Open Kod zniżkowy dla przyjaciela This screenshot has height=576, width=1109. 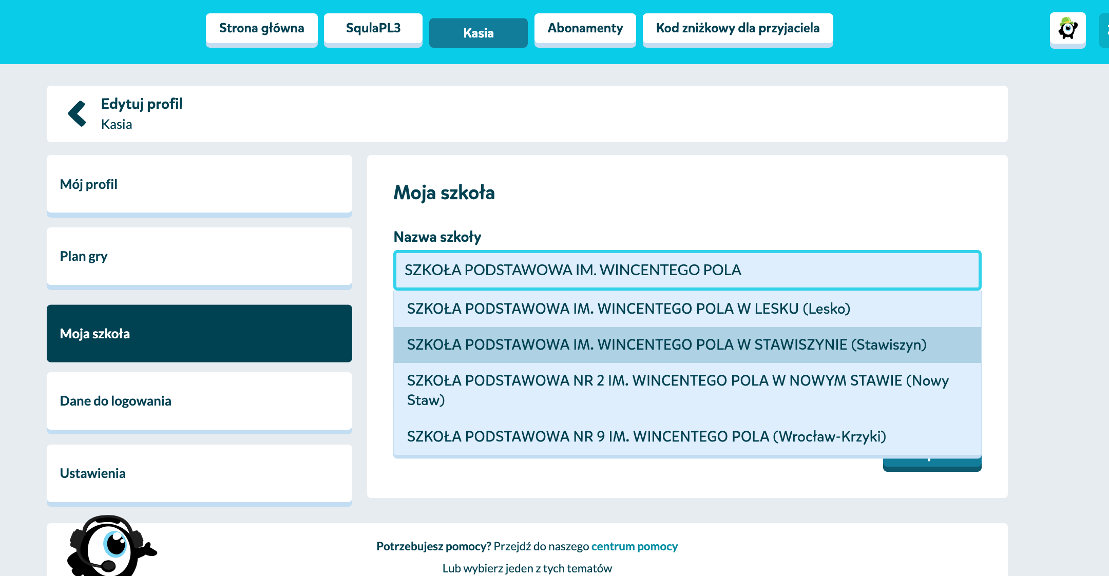tap(737, 29)
